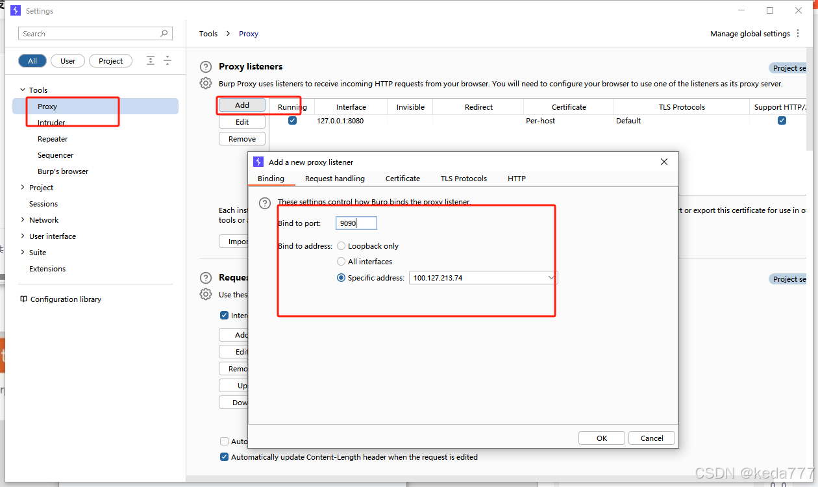Filter settings by User

click(68, 61)
